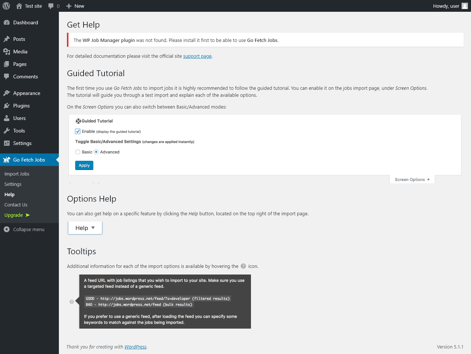Click the Plugins plug icon in sidebar
Viewport: 471px width, 354px height.
(x=7, y=106)
